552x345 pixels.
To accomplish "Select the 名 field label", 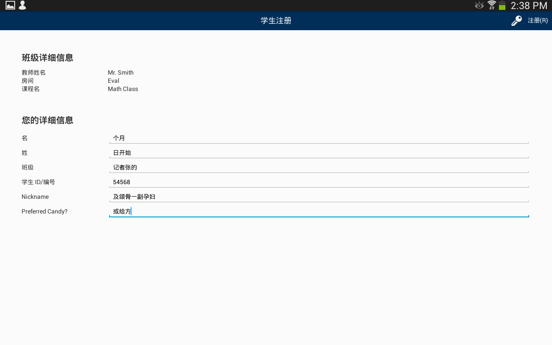I will pos(25,138).
